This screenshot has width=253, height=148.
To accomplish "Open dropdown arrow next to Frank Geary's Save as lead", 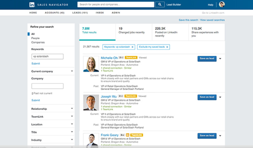I will 220,136.
